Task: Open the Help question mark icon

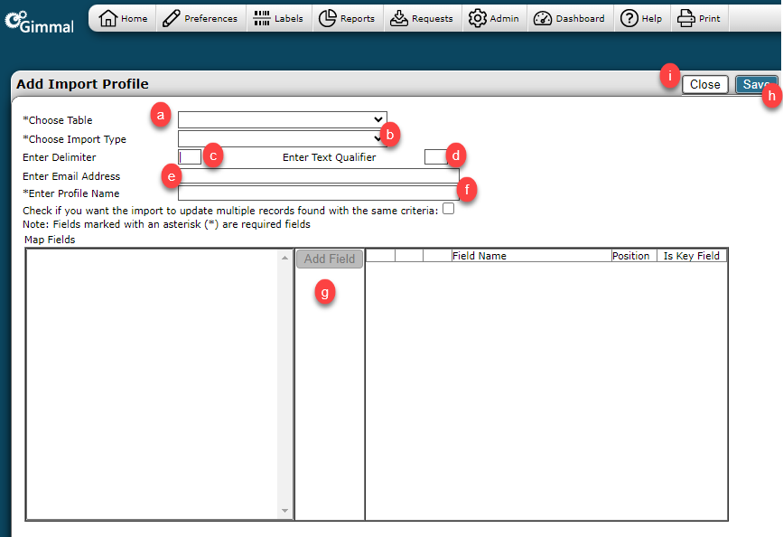Action: 629,18
